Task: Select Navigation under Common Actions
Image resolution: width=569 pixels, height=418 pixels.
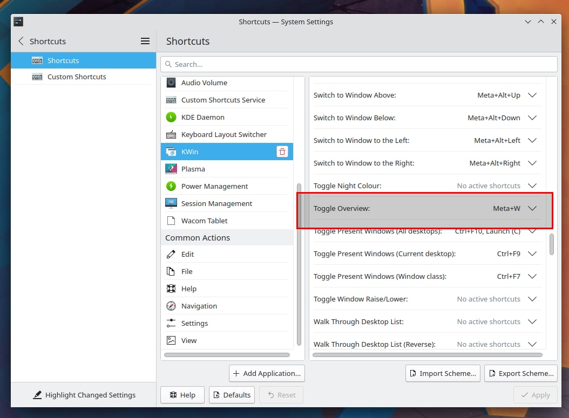Action: click(227, 306)
